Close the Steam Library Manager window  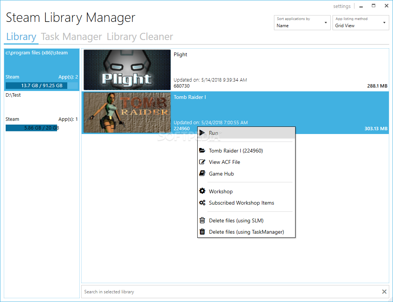tap(387, 6)
